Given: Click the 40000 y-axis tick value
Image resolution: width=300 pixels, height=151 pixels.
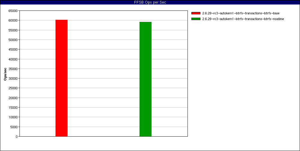Looking at the screenshot, I should [x=13, y=59].
